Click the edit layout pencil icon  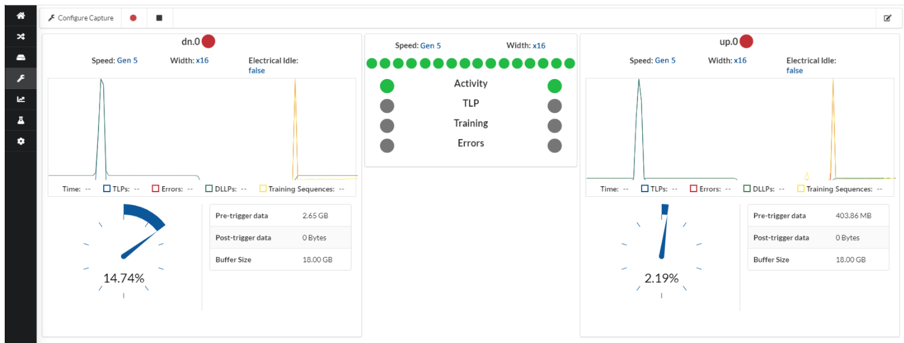point(887,18)
